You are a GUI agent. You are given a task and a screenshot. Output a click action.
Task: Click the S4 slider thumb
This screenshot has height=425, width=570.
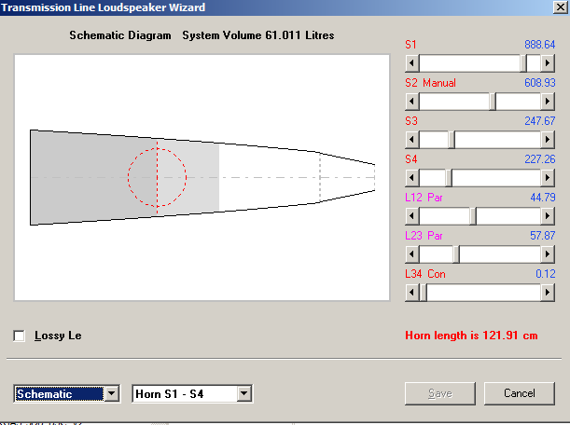[449, 178]
